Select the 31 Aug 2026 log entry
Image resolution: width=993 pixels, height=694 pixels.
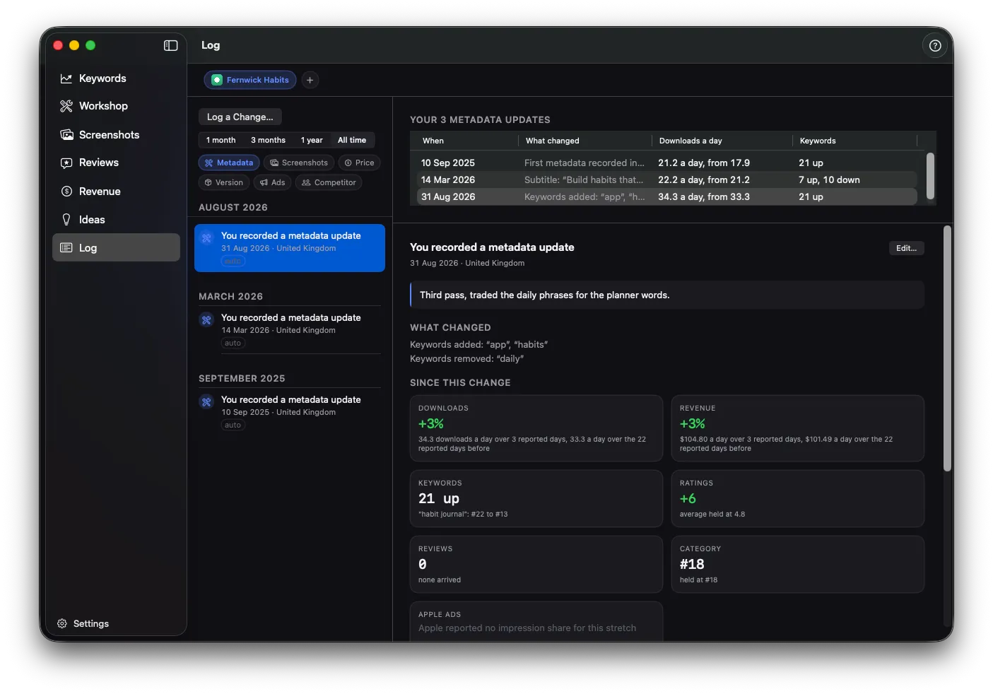click(290, 248)
